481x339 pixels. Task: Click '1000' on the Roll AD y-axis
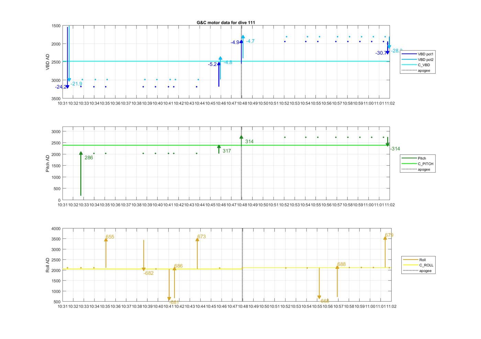point(56,292)
